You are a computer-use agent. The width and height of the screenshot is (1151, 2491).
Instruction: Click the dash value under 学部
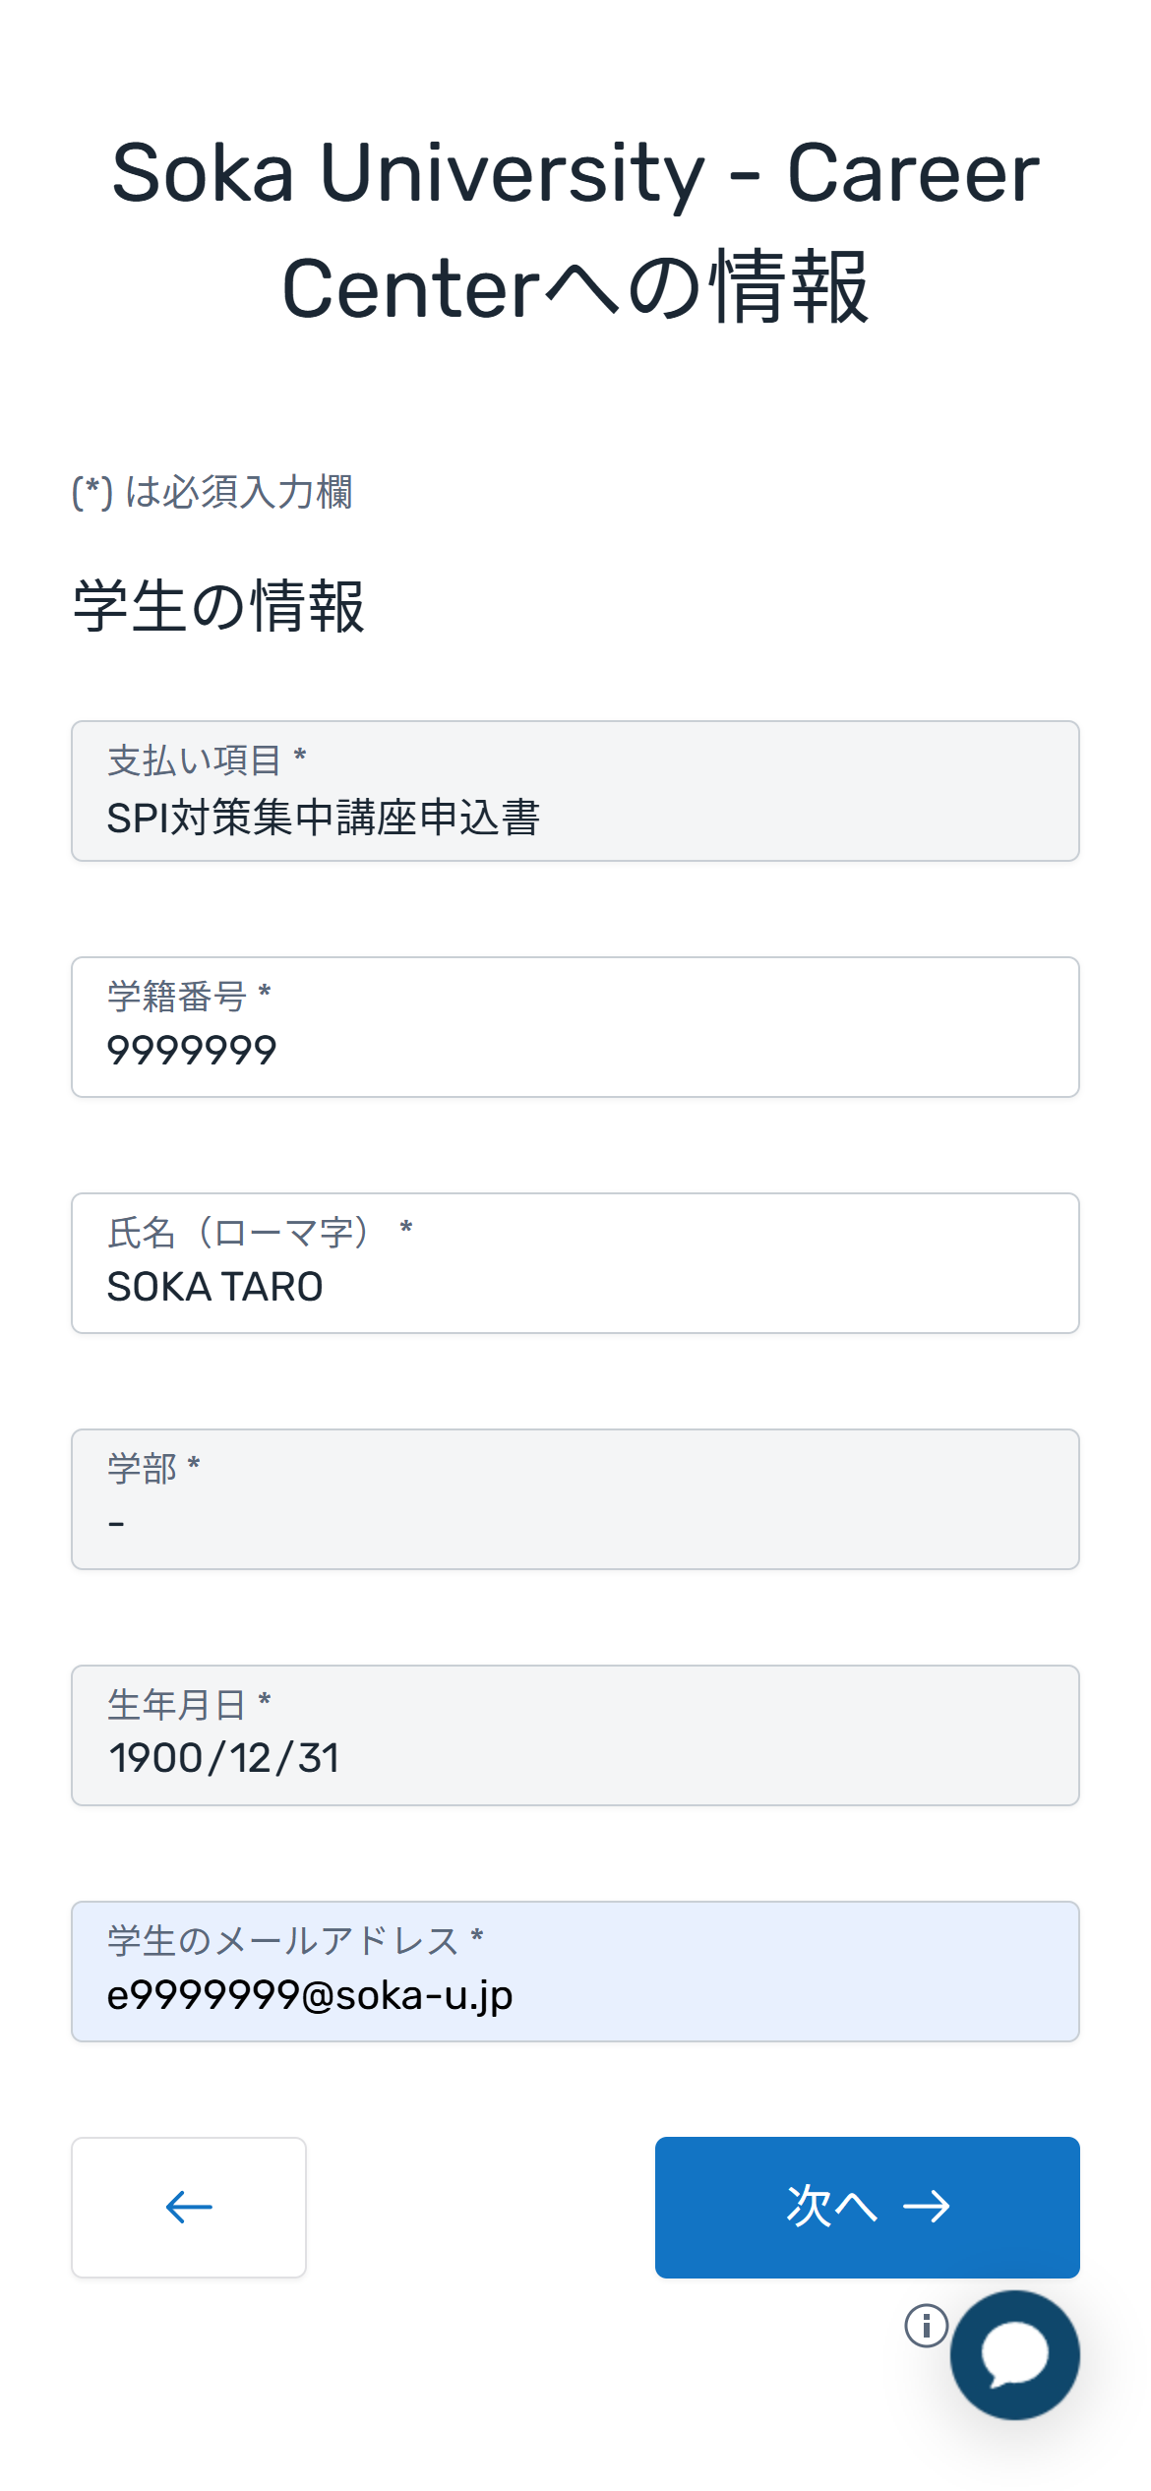(117, 1523)
